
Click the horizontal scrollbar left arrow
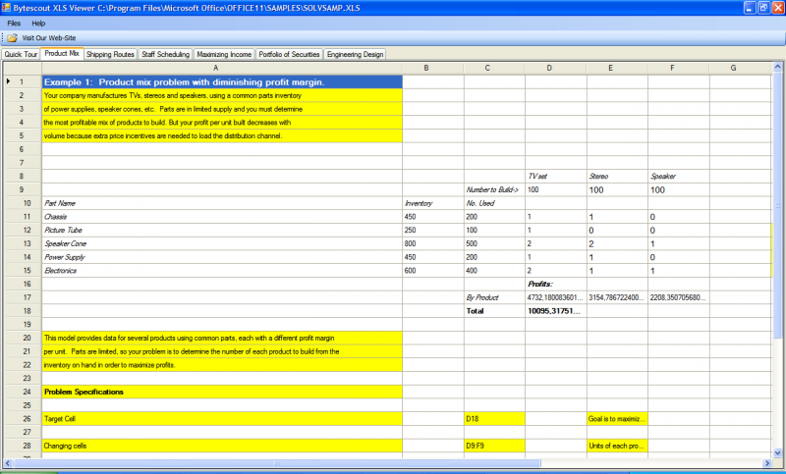point(8,463)
